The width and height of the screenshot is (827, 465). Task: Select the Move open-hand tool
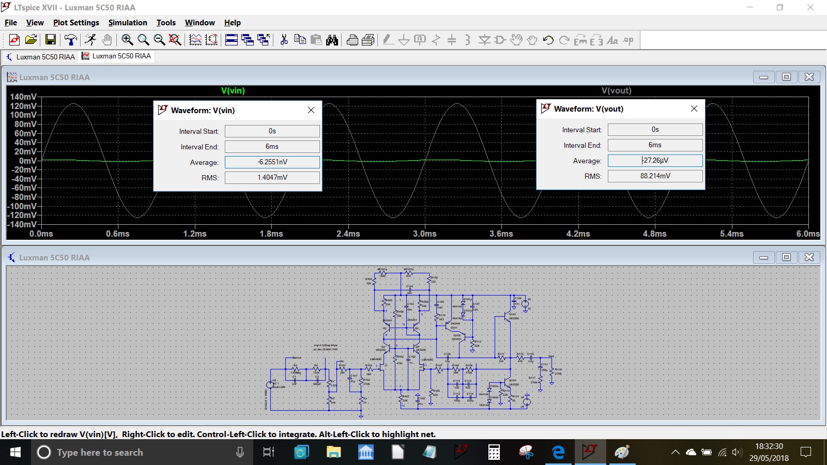coord(516,40)
